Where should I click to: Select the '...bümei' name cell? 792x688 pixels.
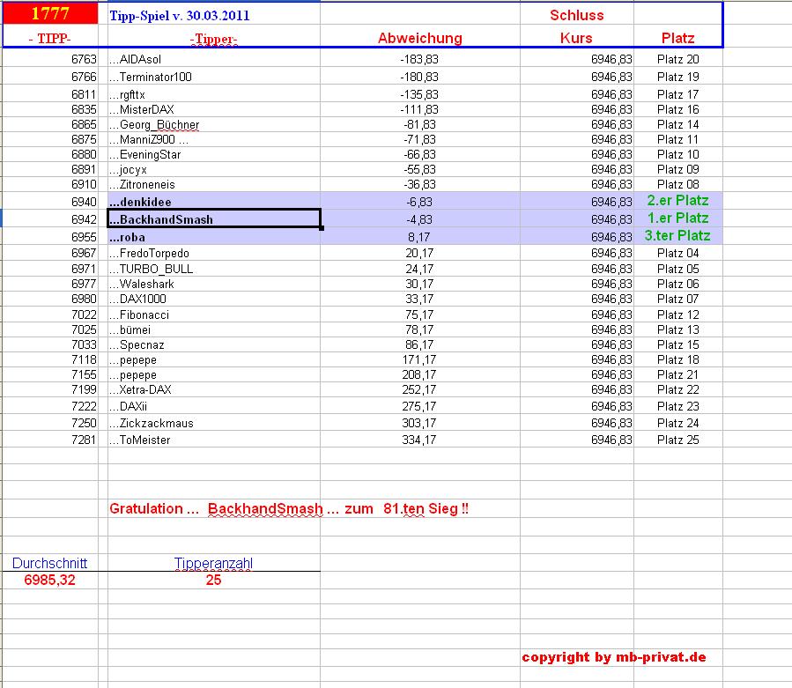(214, 329)
